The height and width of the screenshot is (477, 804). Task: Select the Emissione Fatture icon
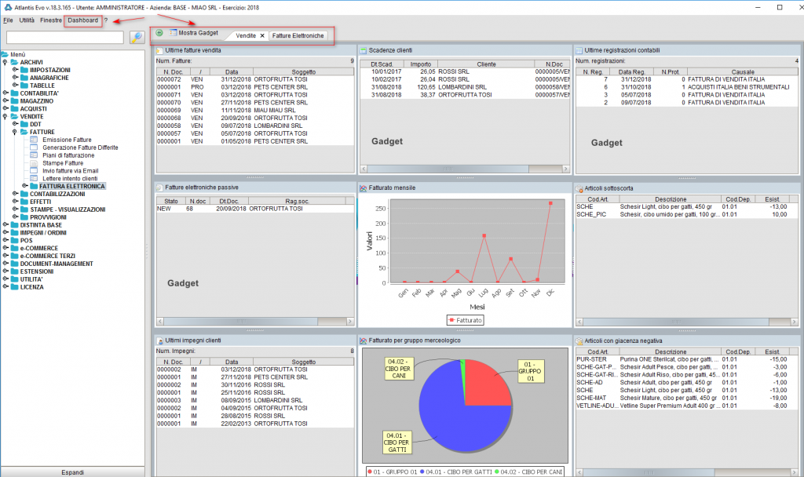click(35, 140)
